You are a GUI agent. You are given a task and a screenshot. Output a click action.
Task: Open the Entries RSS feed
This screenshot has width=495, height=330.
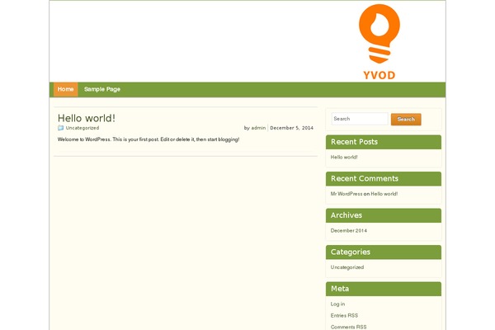tap(345, 315)
